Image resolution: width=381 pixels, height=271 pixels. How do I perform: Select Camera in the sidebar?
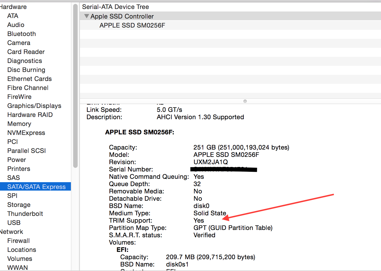pyautogui.click(x=19, y=43)
